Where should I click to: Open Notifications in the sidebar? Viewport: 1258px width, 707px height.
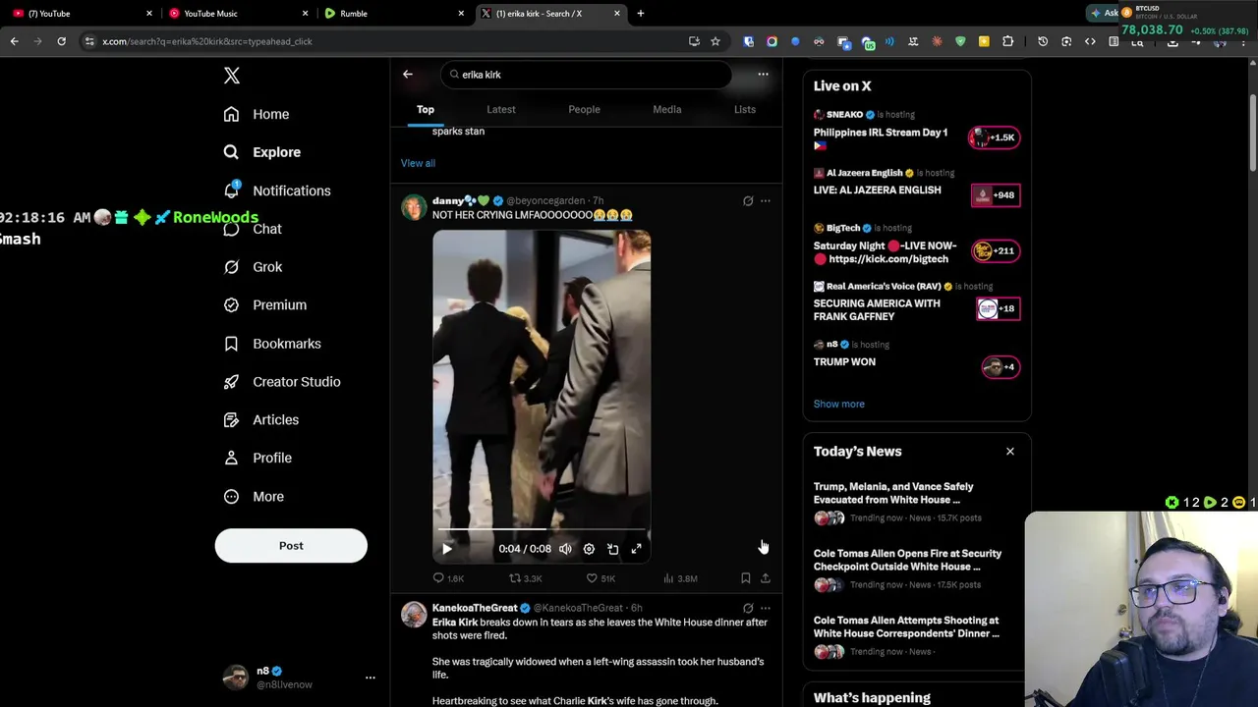pyautogui.click(x=276, y=190)
